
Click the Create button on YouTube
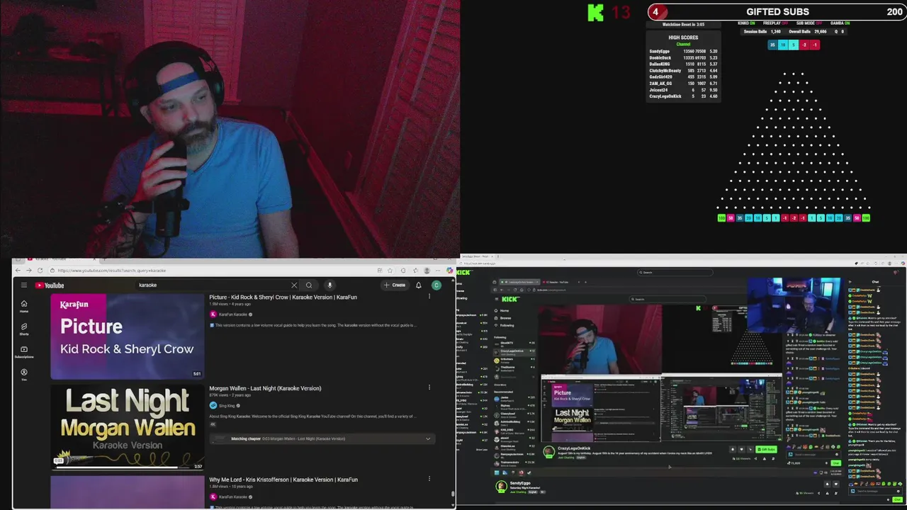pyautogui.click(x=395, y=285)
